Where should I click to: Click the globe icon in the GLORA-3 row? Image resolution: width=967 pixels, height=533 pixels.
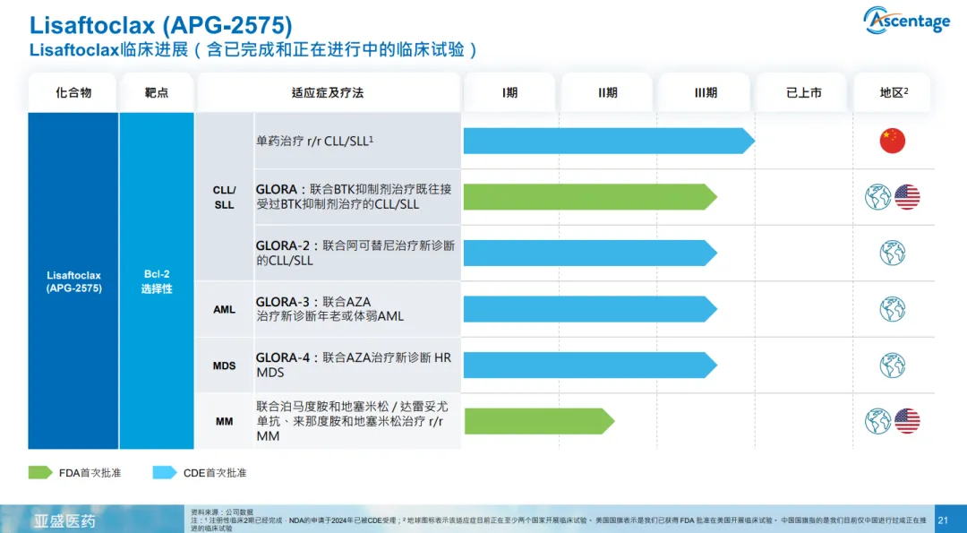893,309
